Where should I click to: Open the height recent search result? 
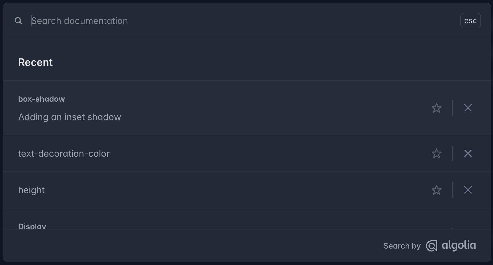(x=31, y=190)
